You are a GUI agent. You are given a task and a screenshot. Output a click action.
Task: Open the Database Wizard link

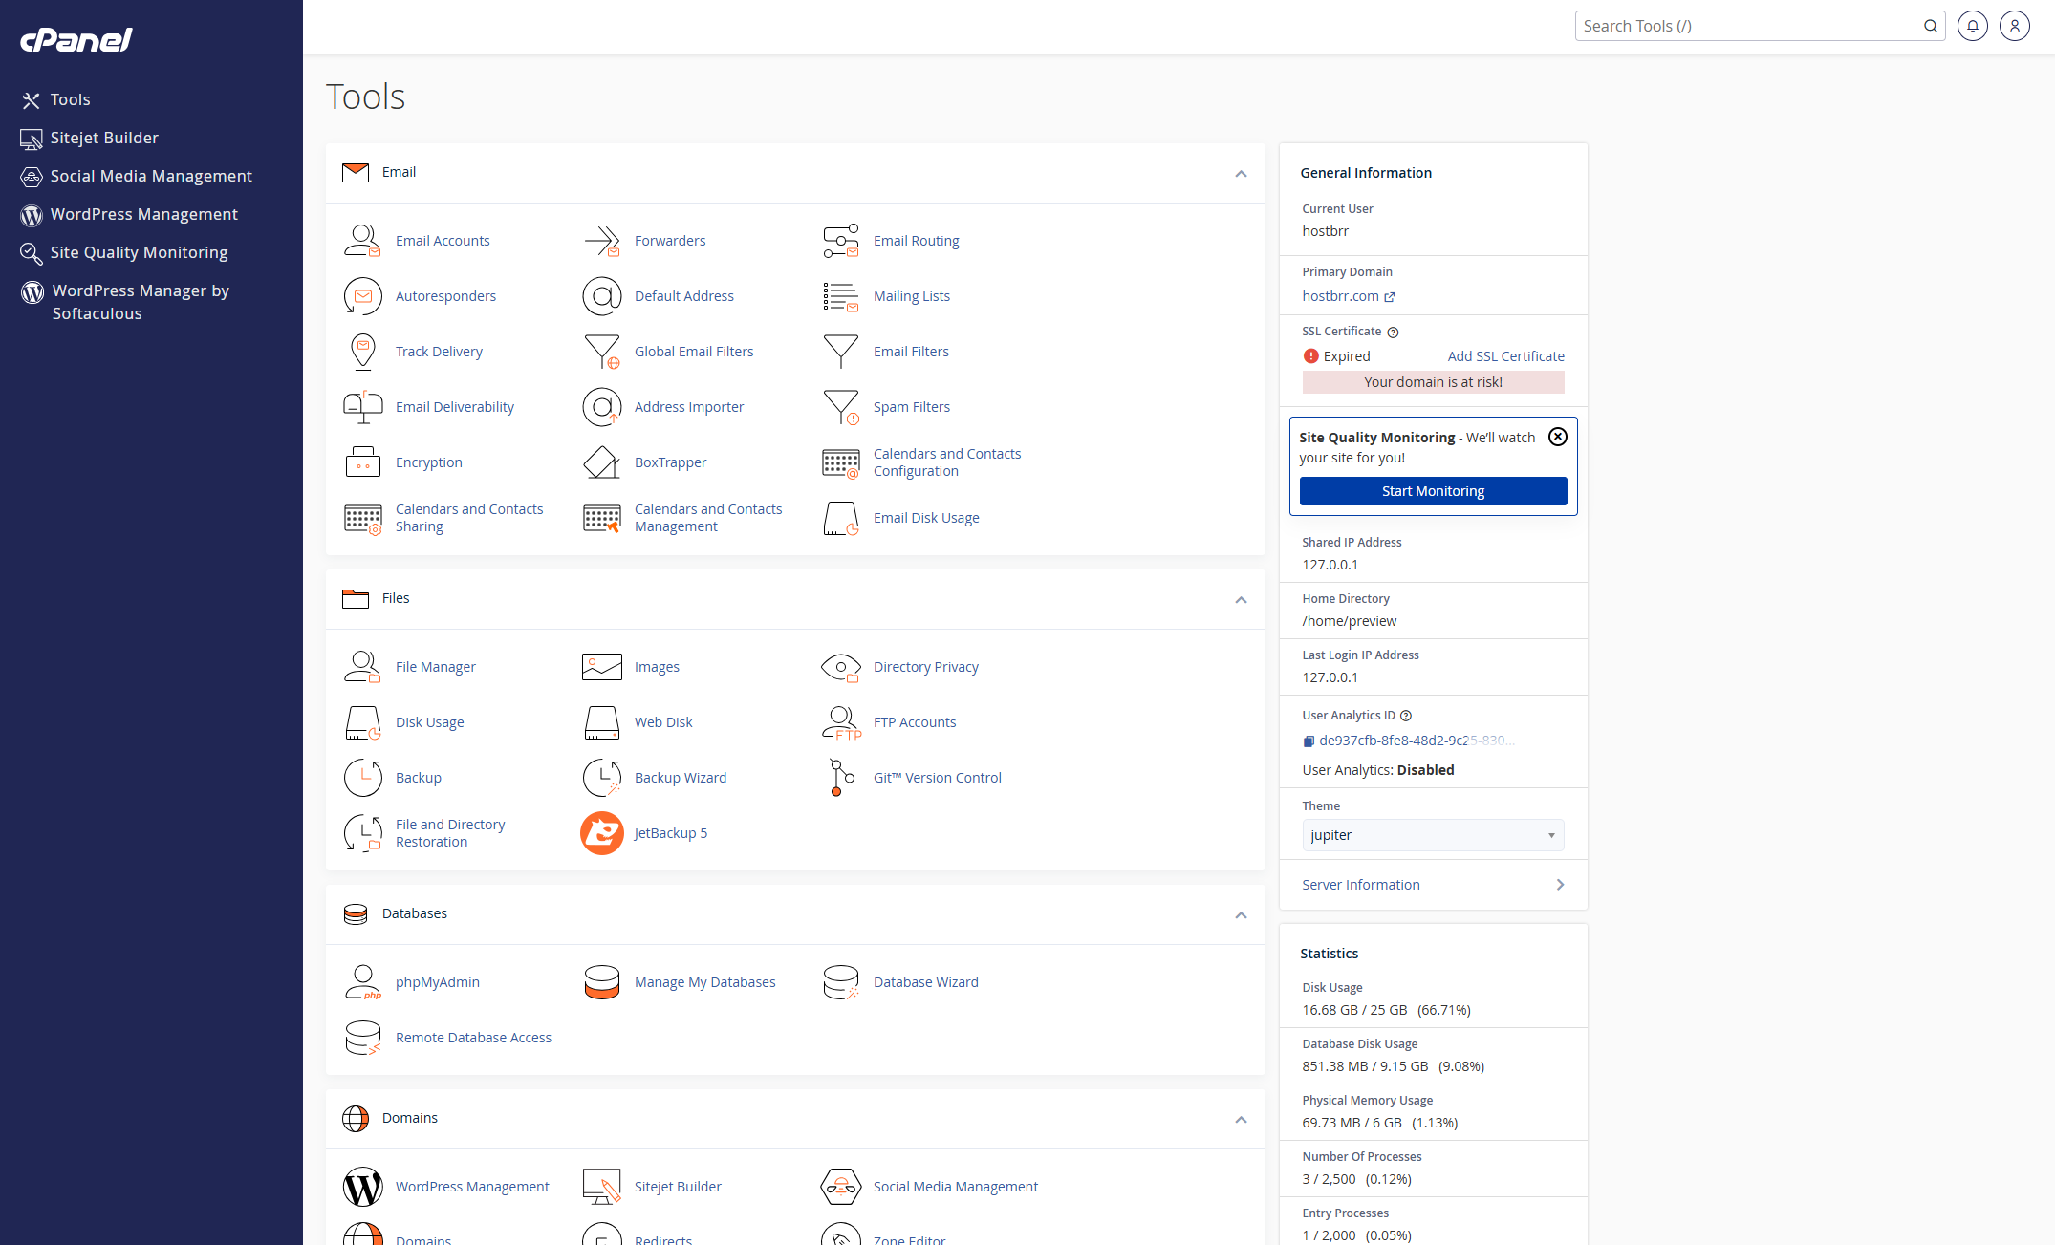pyautogui.click(x=925, y=982)
